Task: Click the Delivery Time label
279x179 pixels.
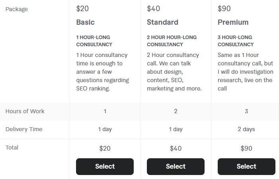Action: (x=24, y=129)
